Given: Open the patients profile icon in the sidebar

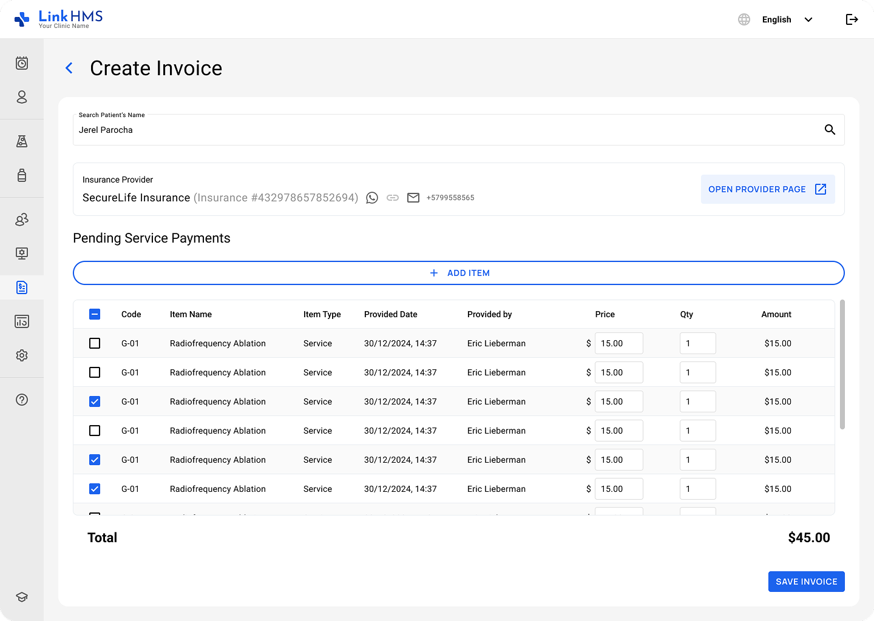Looking at the screenshot, I should pyautogui.click(x=22, y=97).
